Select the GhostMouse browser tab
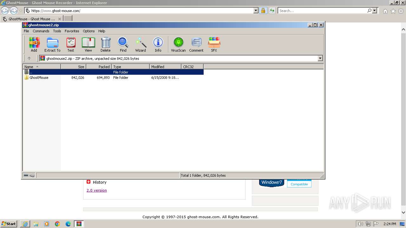Screen dimensions: 406x228 point(32,19)
